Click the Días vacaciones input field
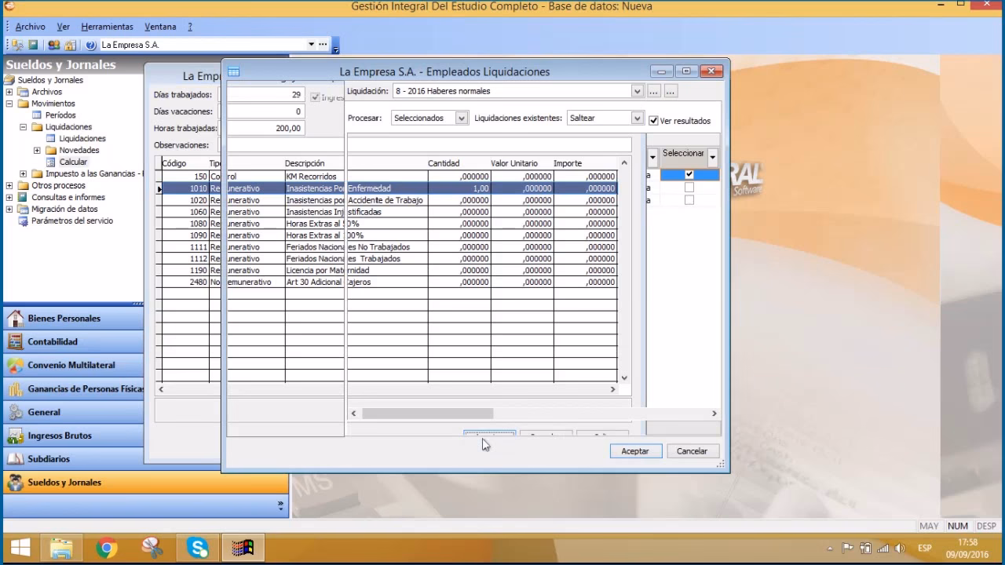 265,111
